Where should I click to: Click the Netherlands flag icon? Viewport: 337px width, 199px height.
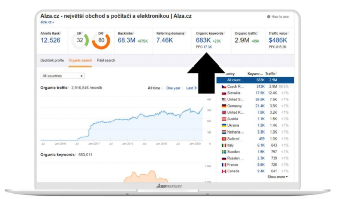click(224, 132)
